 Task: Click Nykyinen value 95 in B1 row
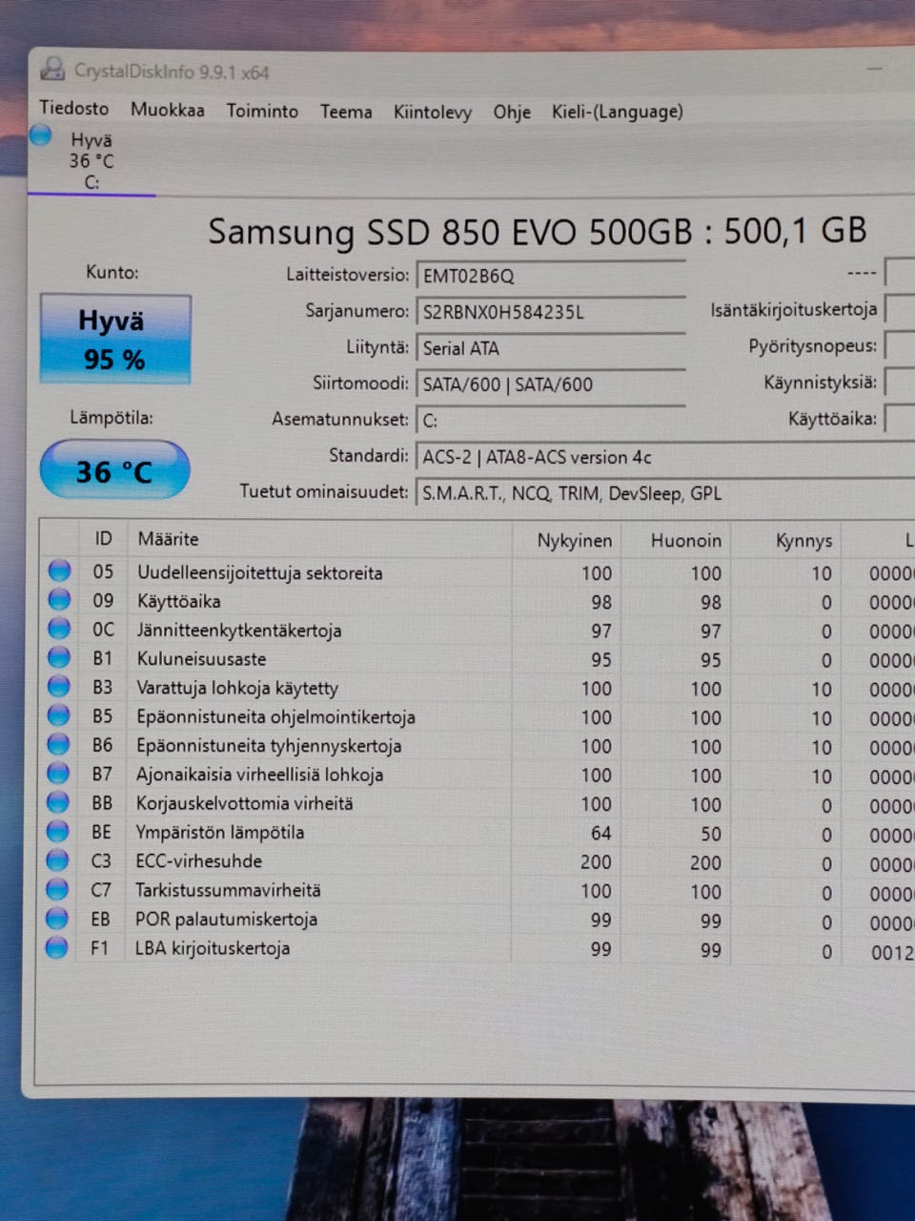600,660
